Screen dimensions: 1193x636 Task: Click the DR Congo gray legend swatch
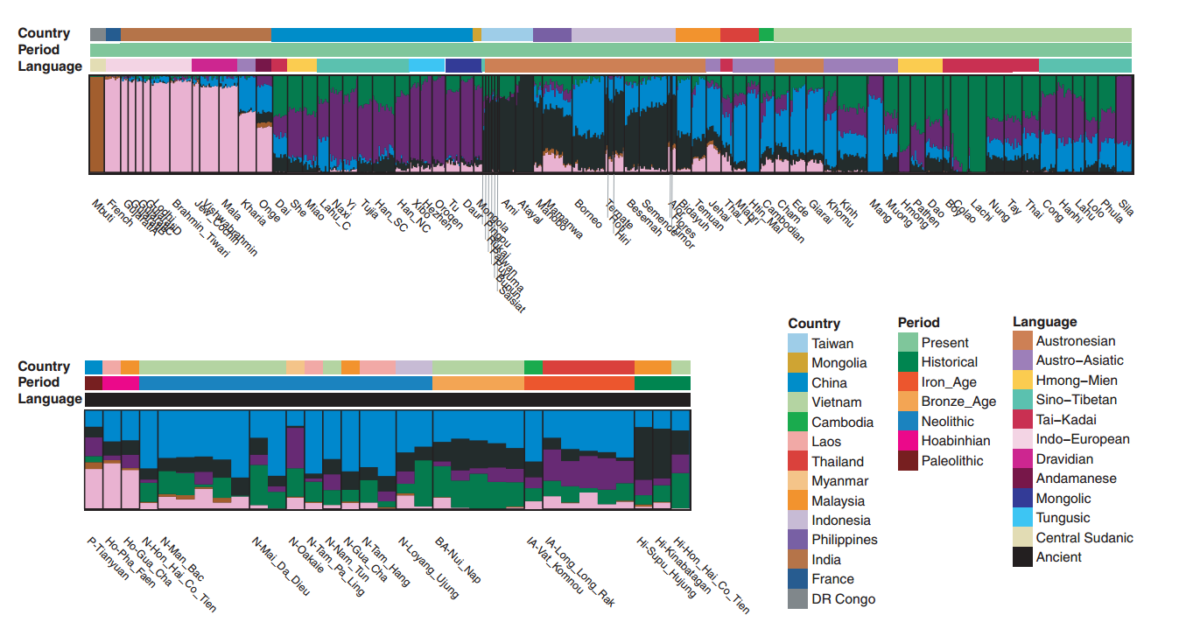point(797,599)
